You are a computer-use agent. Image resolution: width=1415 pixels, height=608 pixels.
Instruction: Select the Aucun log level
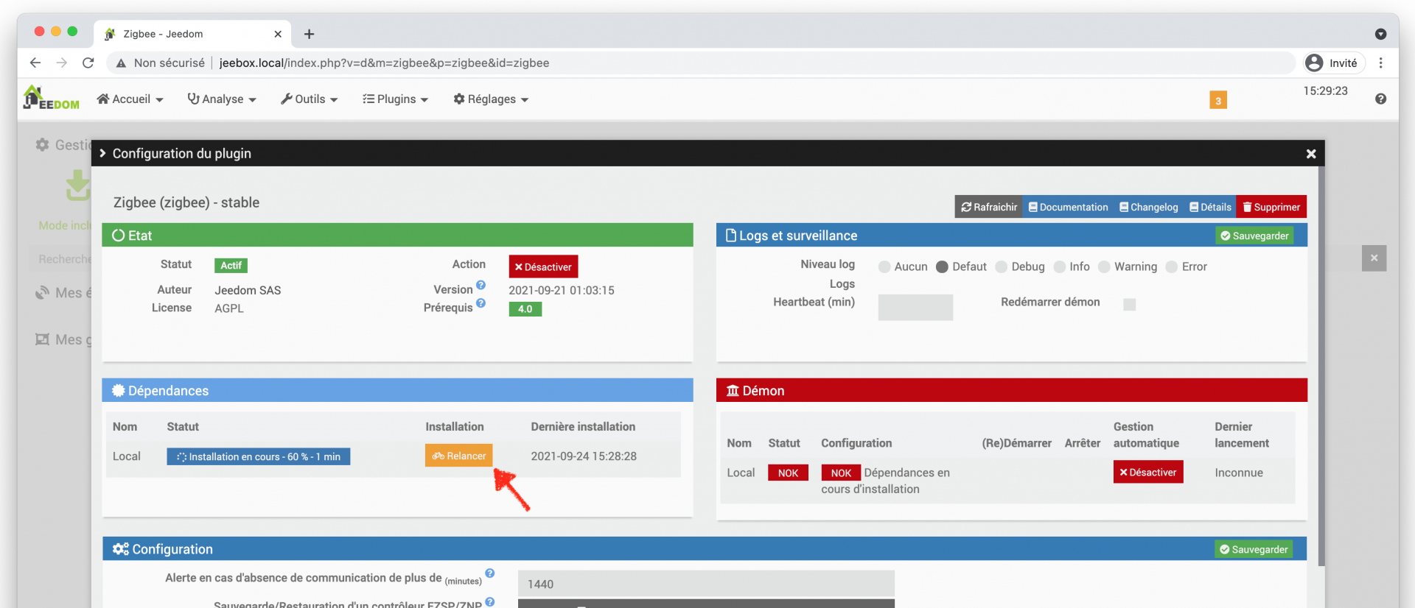click(x=884, y=267)
